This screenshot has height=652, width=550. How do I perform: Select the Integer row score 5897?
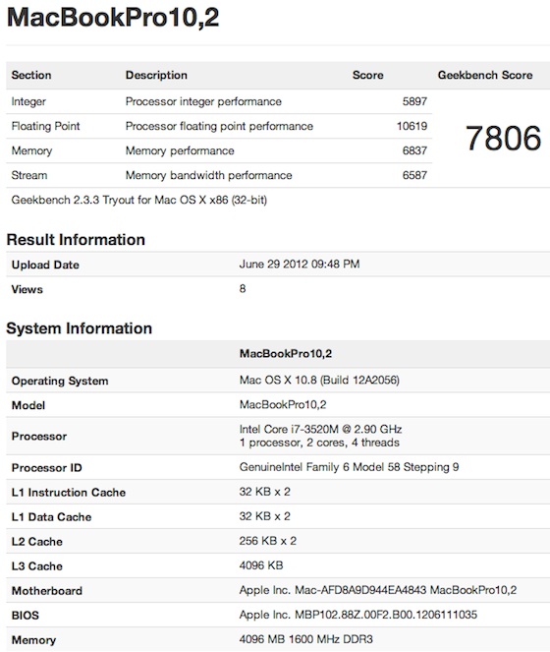[x=414, y=101]
